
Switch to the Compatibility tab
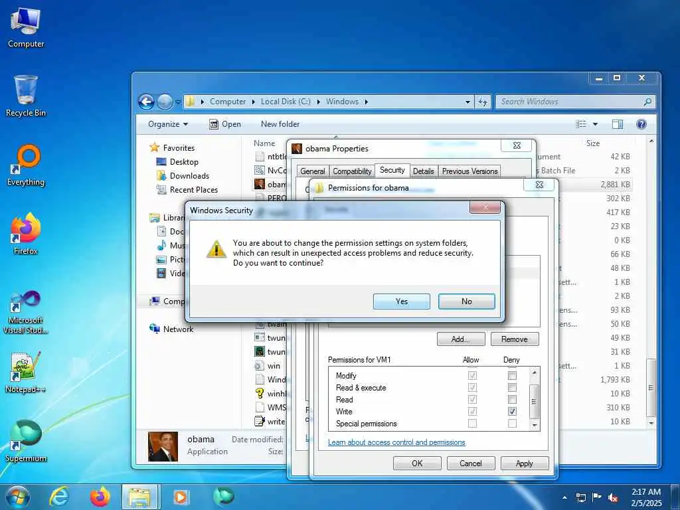[x=352, y=171]
